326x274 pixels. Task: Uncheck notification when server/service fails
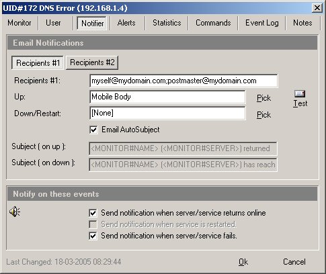(x=93, y=236)
